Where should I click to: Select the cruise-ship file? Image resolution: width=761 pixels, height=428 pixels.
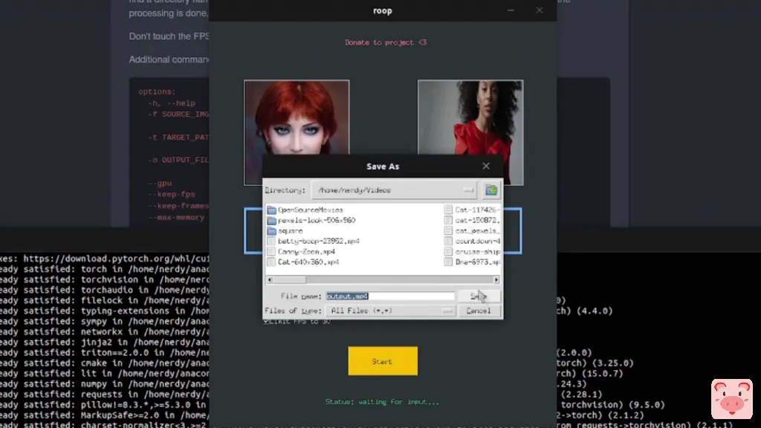click(472, 251)
